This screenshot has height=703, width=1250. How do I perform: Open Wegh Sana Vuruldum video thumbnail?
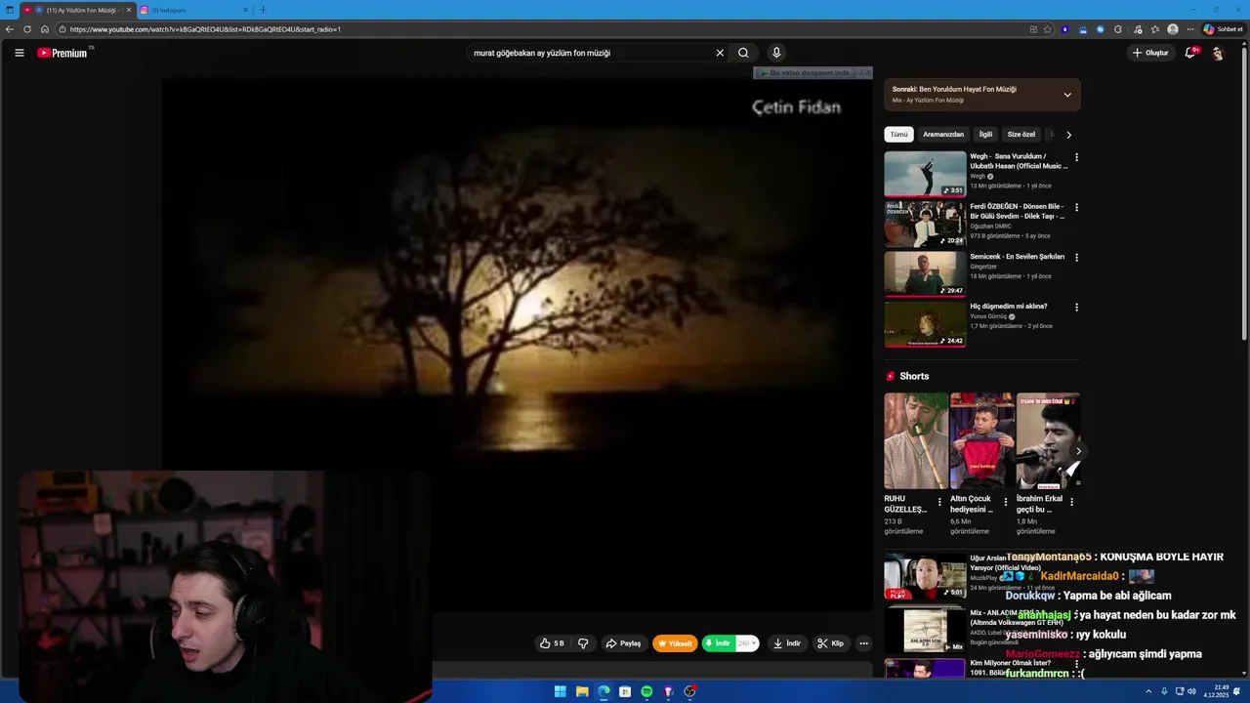tap(925, 174)
